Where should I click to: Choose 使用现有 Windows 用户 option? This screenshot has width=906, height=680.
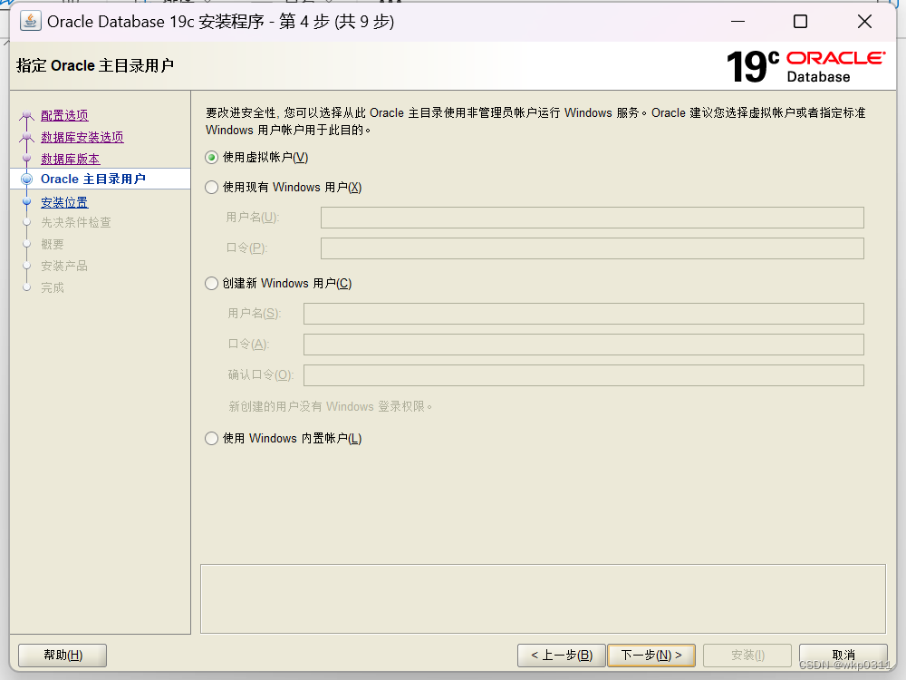(x=209, y=187)
